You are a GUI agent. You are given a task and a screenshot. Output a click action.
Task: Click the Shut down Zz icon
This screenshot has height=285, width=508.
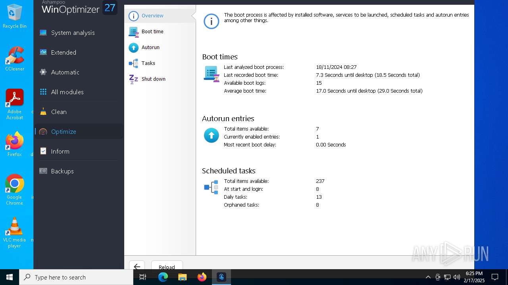pyautogui.click(x=134, y=79)
